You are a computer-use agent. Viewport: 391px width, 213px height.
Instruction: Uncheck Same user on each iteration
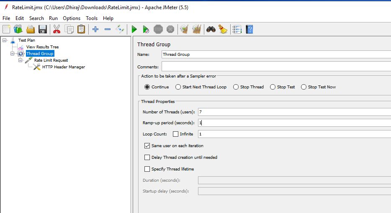pyautogui.click(x=147, y=146)
